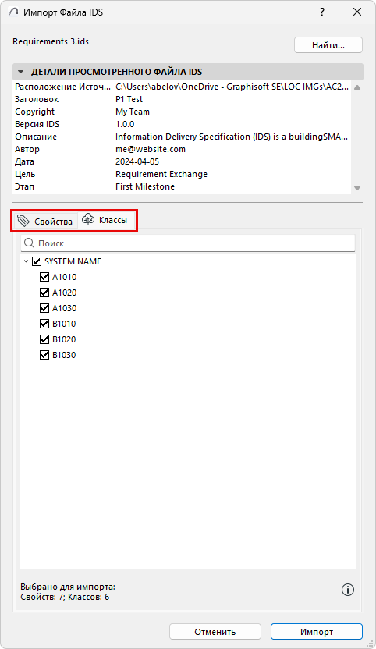Click the A1010 class label
This screenshot has width=376, height=649.
(64, 277)
